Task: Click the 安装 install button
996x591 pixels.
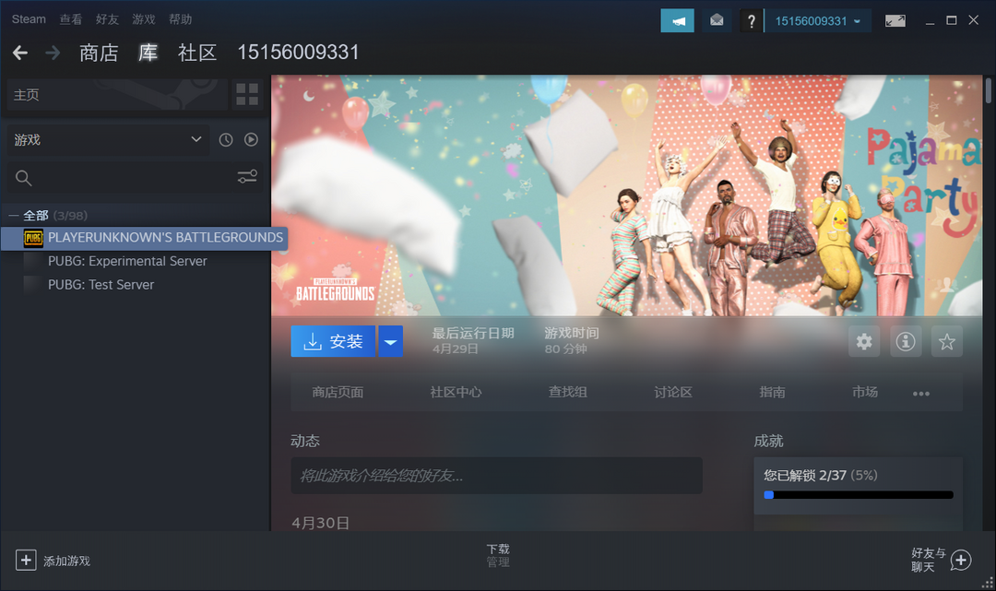Action: tap(333, 341)
